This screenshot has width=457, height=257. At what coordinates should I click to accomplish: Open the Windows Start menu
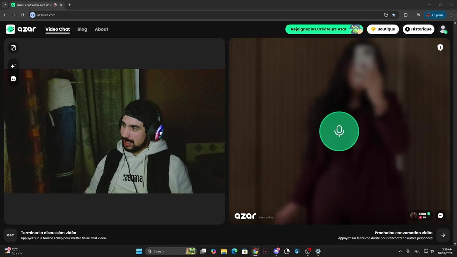click(x=139, y=251)
